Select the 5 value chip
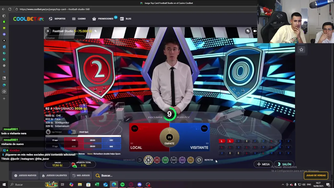 (x=148, y=160)
